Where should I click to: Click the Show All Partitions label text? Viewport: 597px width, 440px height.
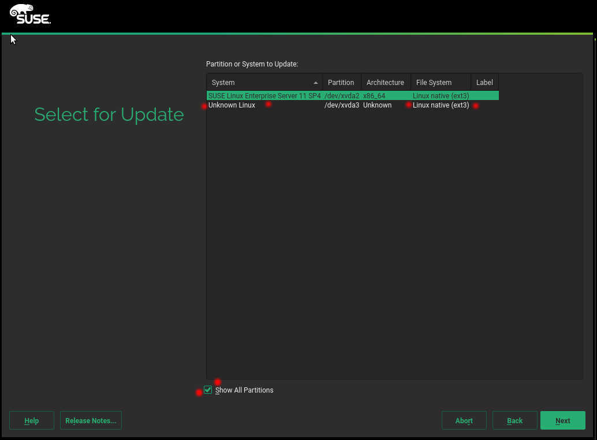pyautogui.click(x=244, y=390)
